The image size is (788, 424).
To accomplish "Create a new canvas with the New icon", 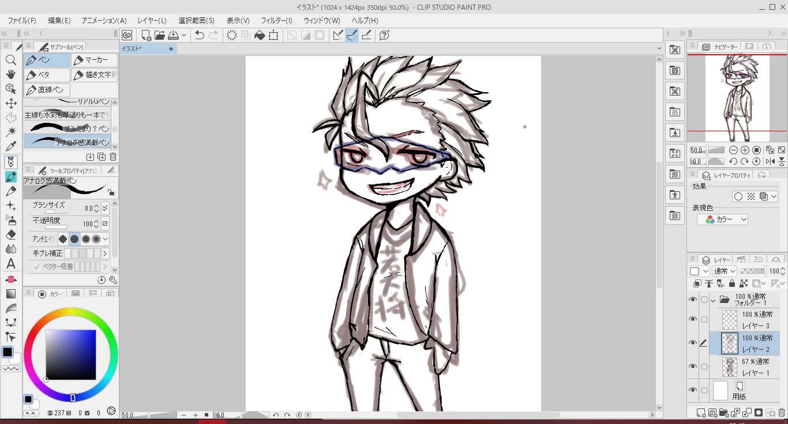I will coord(146,35).
